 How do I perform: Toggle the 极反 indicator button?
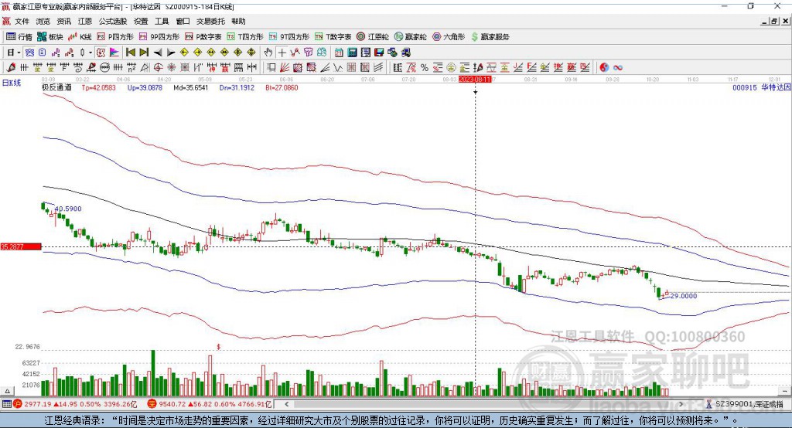click(x=101, y=53)
